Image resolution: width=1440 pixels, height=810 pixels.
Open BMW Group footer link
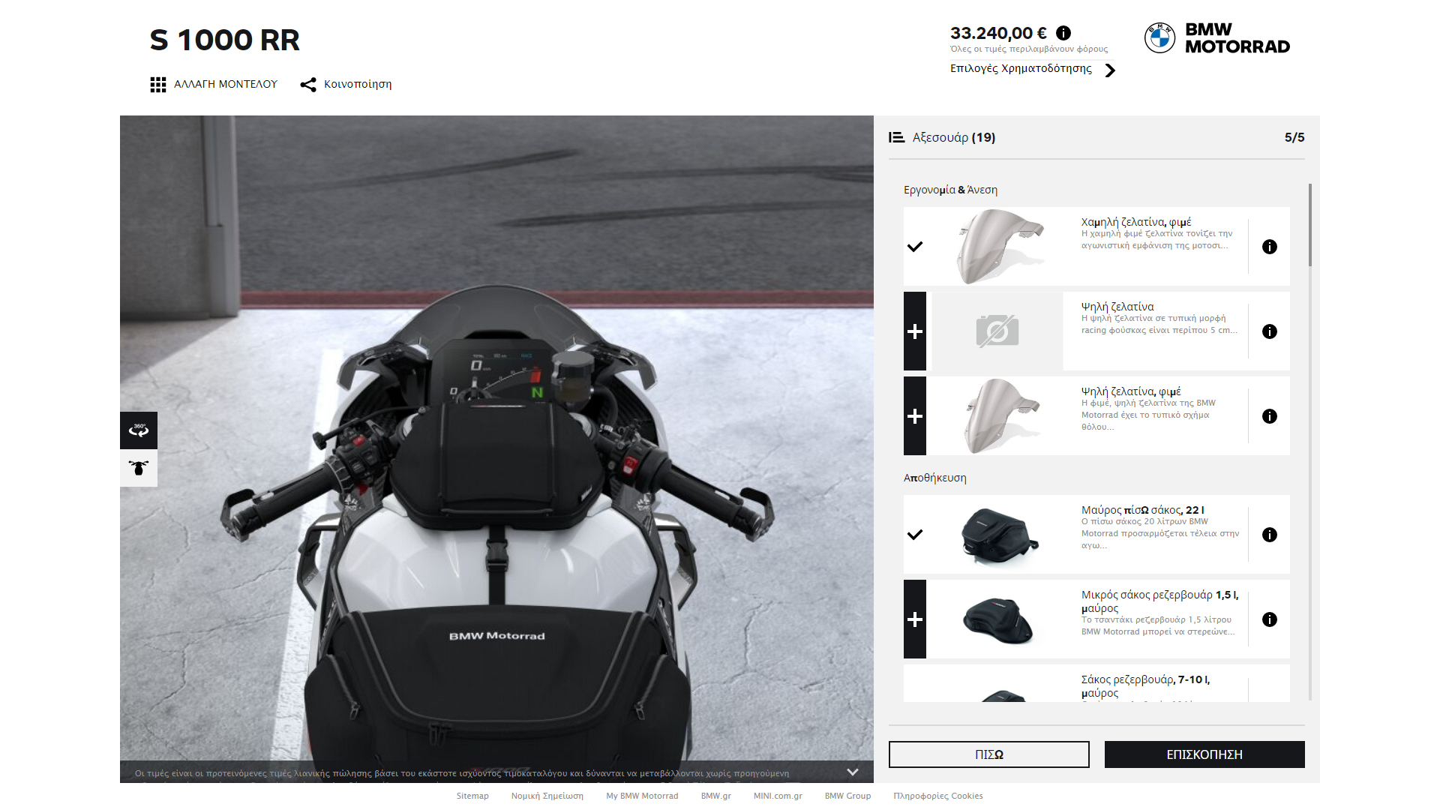[x=847, y=796]
